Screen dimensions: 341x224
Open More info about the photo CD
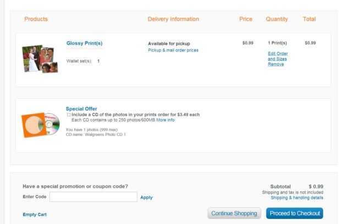click(x=165, y=120)
